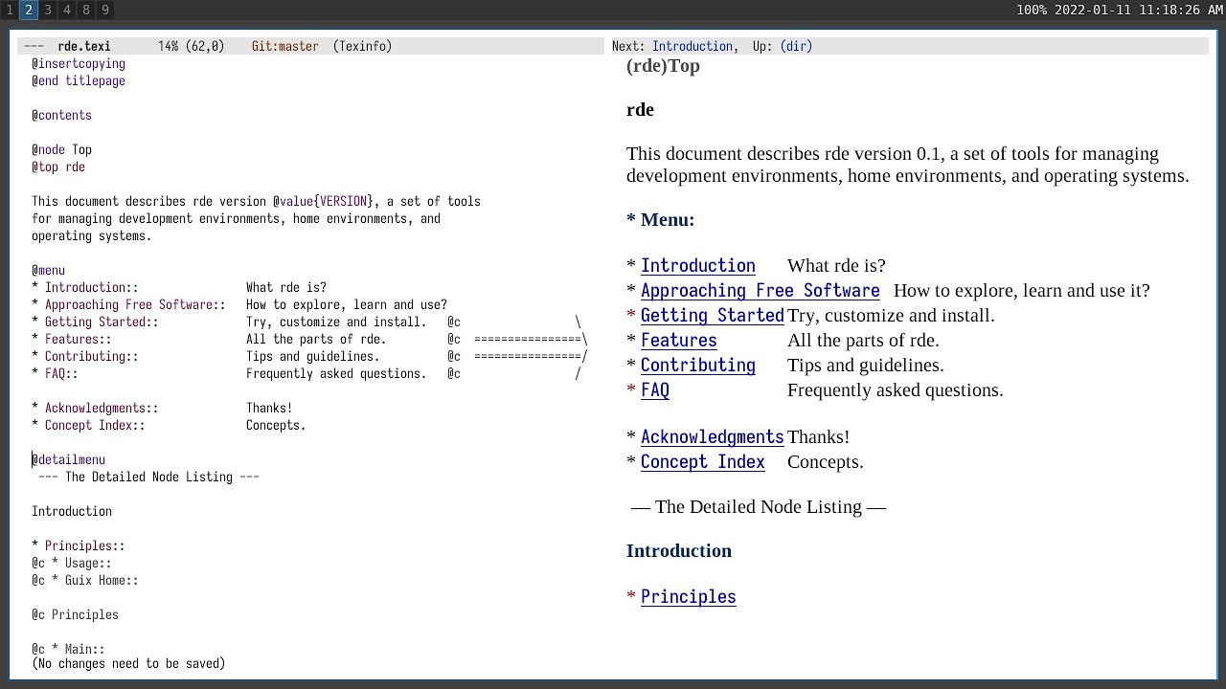Open the Approaching Free Software link in the Info menu
Viewport: 1226px width, 689px height.
pos(761,291)
